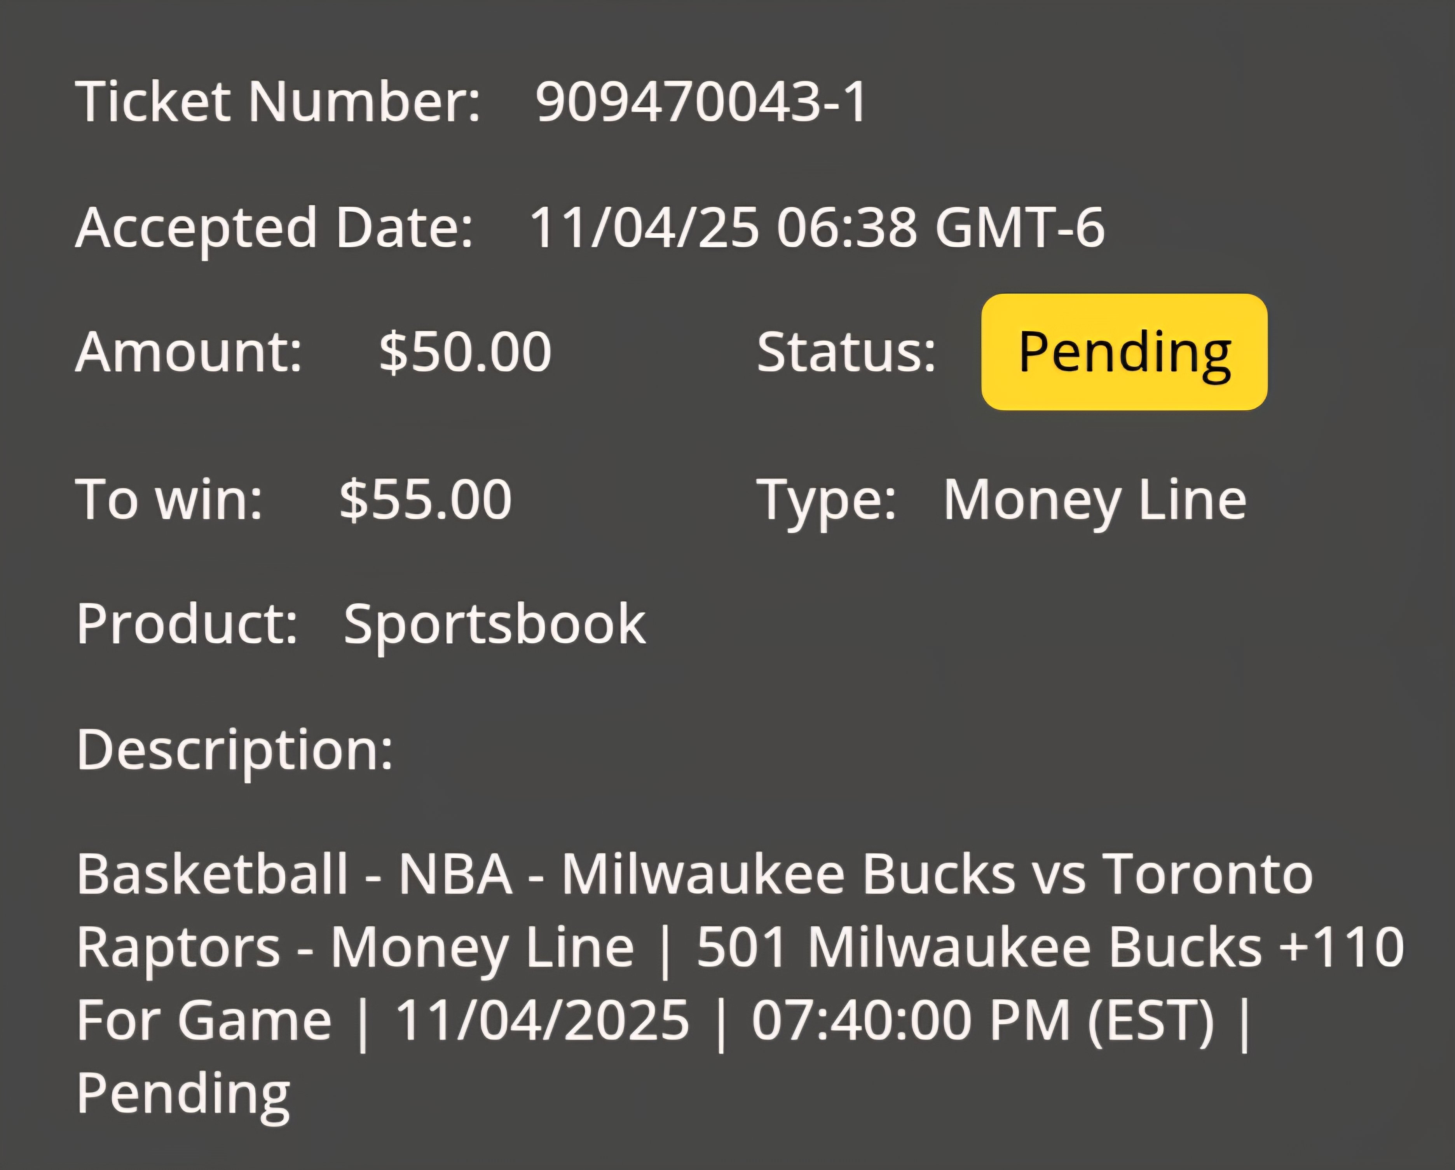Click the To win label

(169, 499)
